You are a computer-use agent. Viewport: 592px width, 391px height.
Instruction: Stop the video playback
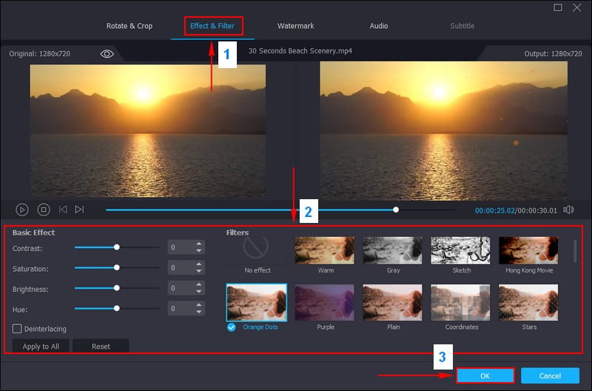(43, 210)
